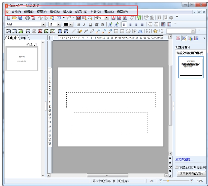The width and height of the screenshot is (208, 186).
Task: Align text left
Action: coord(124,24)
